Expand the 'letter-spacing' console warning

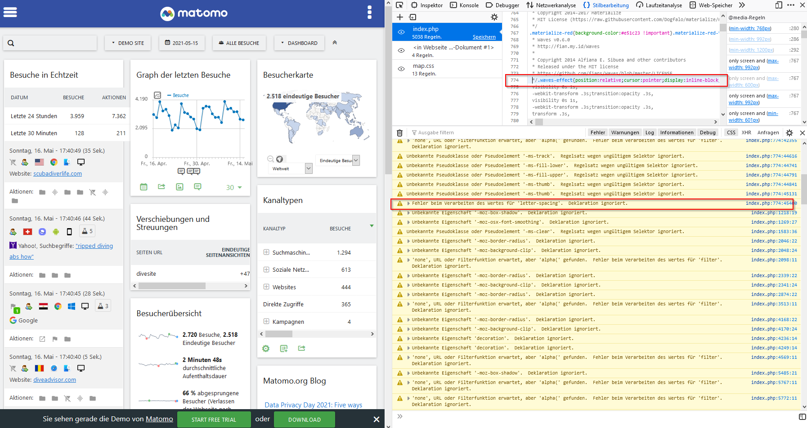(x=408, y=203)
